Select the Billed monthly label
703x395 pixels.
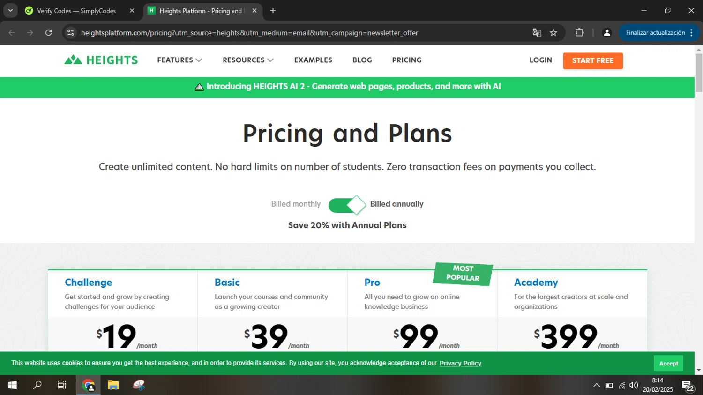coord(296,204)
